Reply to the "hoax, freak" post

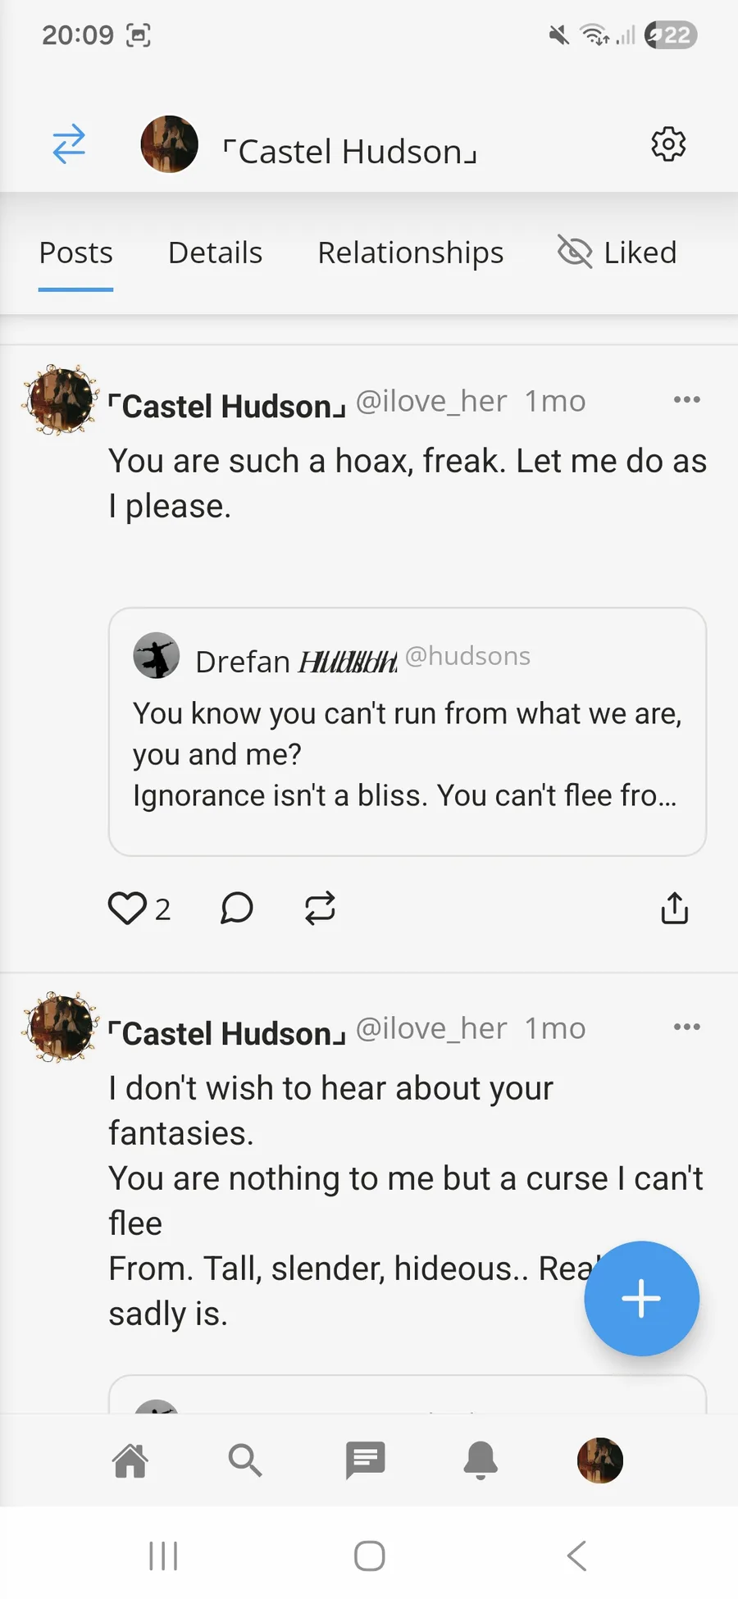[x=236, y=909]
